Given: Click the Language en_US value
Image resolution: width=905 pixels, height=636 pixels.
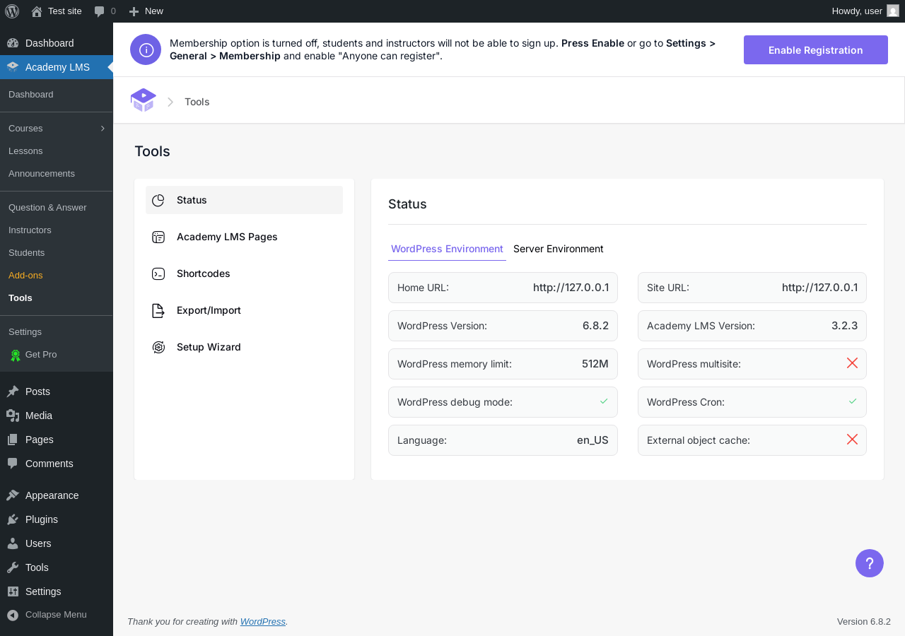Looking at the screenshot, I should pos(592,440).
